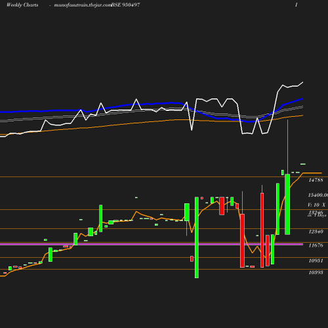Click the "V: 10 X" volume label
This screenshot has height=328, width=328.
[316, 205]
